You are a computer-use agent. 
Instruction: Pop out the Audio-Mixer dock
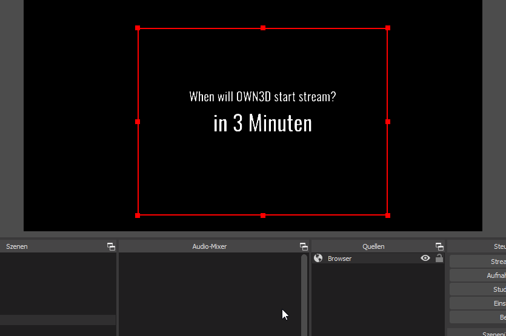click(304, 246)
